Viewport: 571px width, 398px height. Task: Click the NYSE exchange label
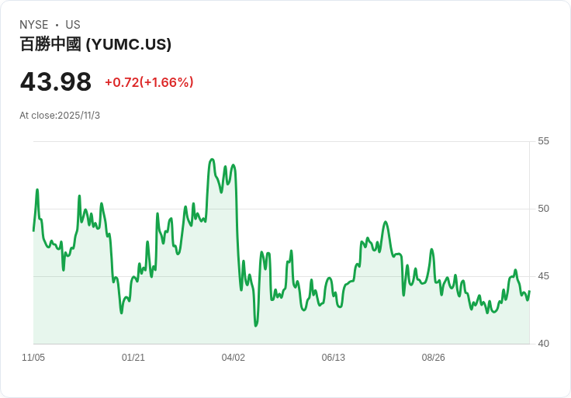[x=34, y=25]
